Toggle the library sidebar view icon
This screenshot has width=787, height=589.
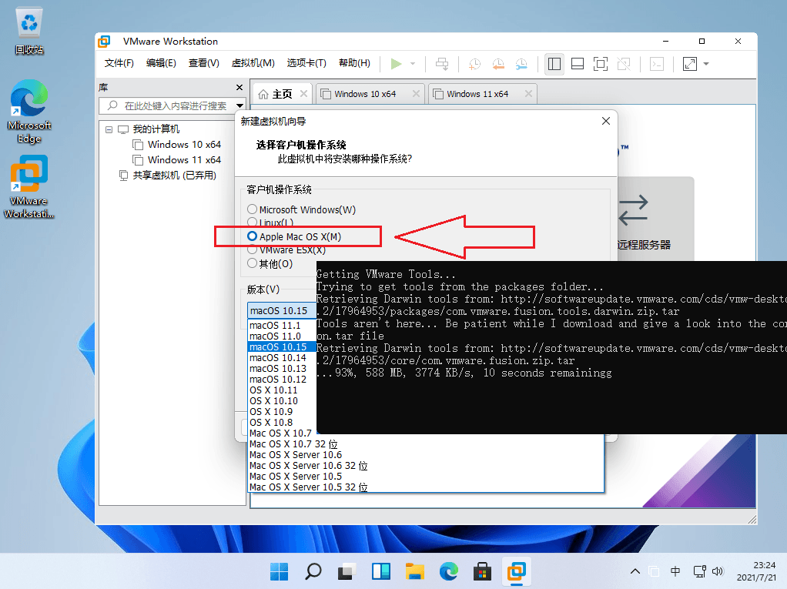point(554,64)
